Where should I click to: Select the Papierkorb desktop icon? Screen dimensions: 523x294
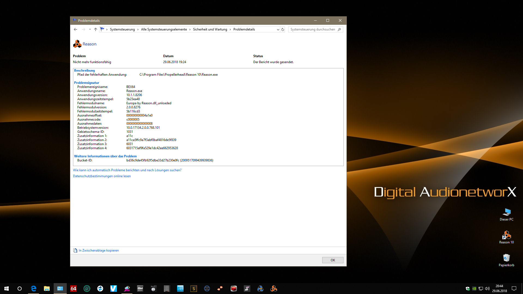point(506,260)
